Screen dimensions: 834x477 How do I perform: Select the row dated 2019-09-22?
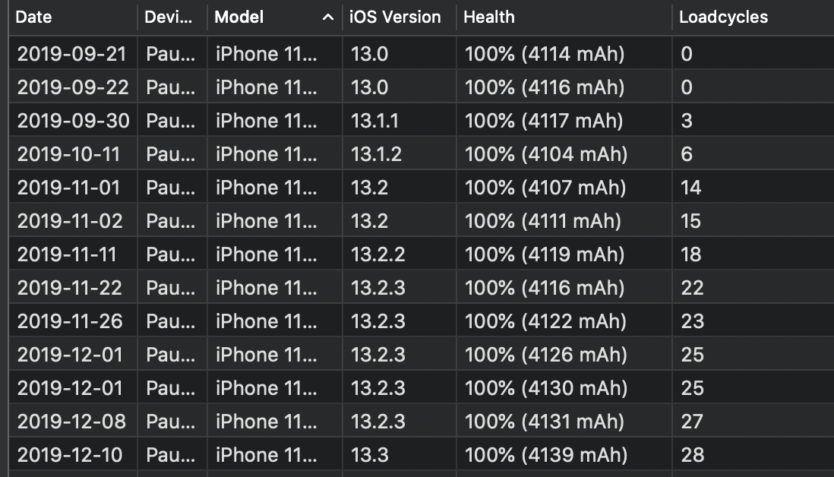coord(422,87)
